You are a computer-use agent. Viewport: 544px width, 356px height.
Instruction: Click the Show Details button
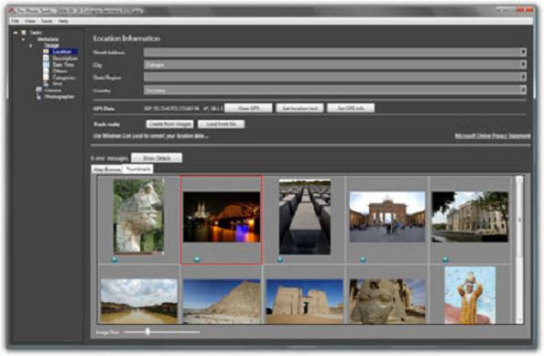(x=157, y=158)
